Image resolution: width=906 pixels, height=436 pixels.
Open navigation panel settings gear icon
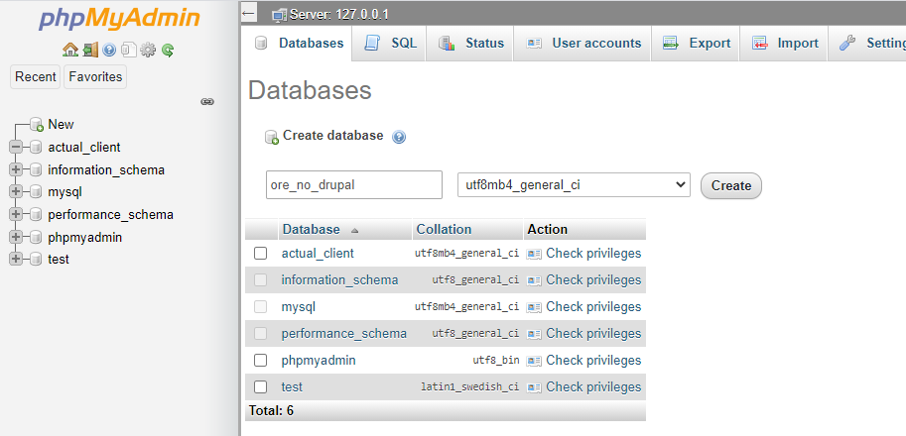[148, 50]
